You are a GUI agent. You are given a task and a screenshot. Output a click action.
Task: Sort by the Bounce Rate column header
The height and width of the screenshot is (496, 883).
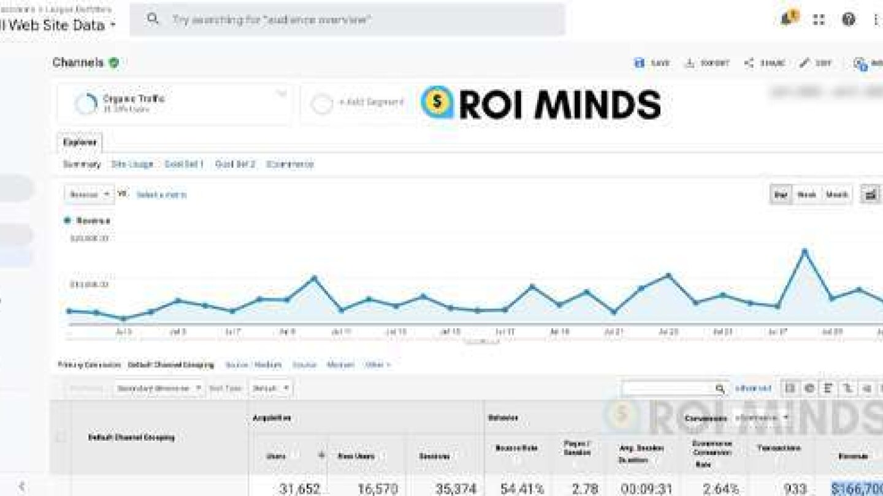coord(517,448)
